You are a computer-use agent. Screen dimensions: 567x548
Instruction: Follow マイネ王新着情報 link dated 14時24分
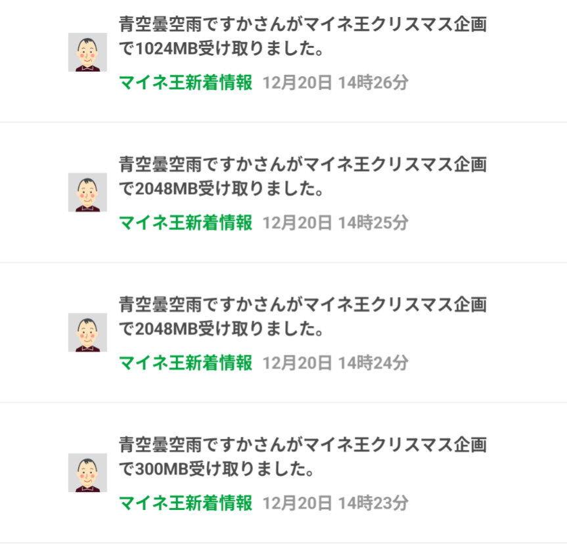[x=185, y=363]
